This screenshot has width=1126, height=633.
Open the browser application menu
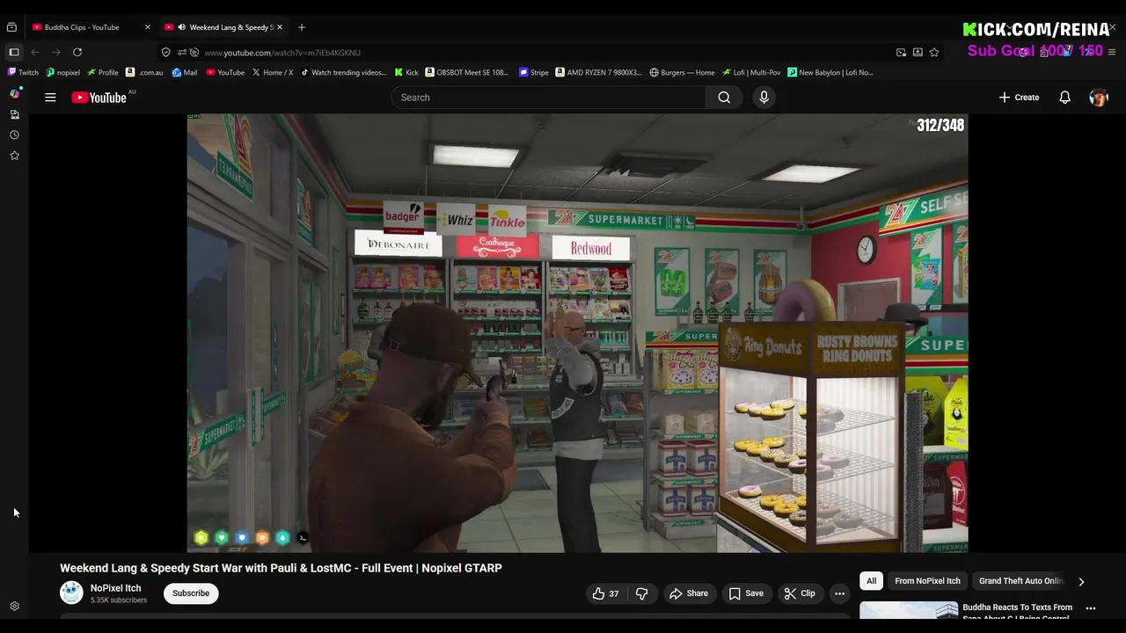(x=1111, y=53)
